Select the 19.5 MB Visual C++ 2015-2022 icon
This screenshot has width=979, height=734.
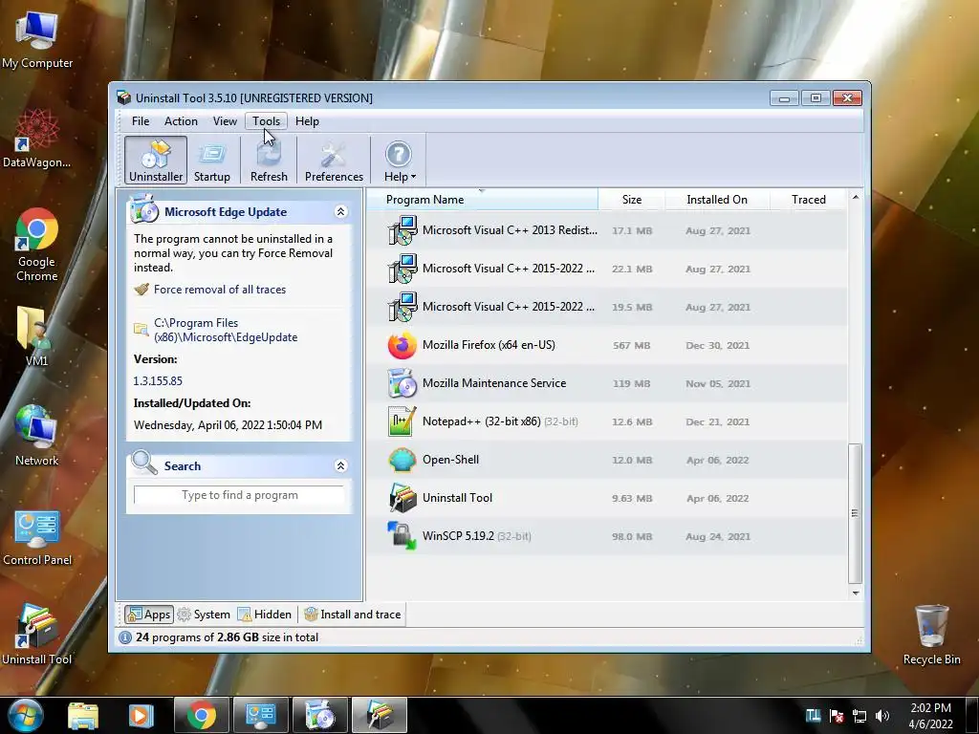tap(402, 307)
